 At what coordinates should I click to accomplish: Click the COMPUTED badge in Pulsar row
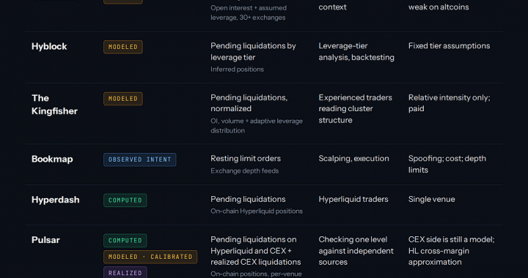125,241
